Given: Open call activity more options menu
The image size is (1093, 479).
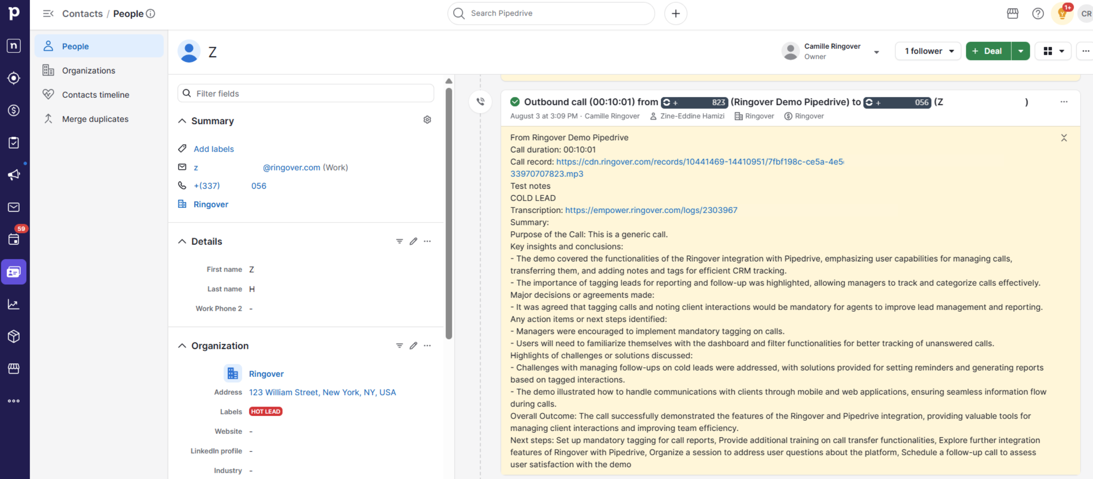Looking at the screenshot, I should [x=1064, y=102].
